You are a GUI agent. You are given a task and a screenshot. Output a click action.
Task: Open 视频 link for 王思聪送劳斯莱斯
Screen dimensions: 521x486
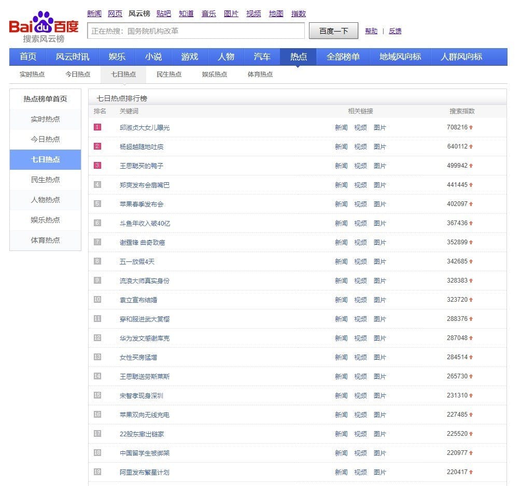point(360,376)
